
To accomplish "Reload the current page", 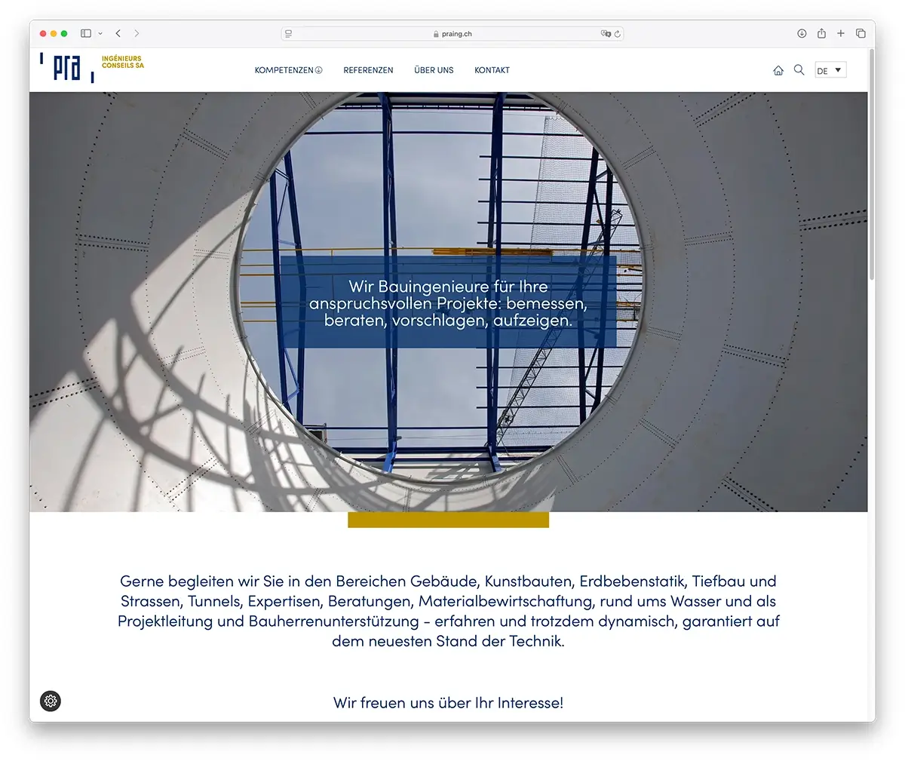I will pyautogui.click(x=617, y=34).
